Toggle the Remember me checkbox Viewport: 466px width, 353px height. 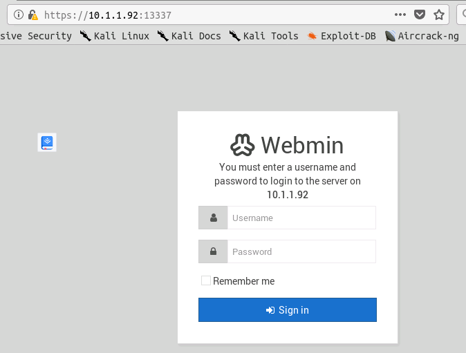click(206, 280)
